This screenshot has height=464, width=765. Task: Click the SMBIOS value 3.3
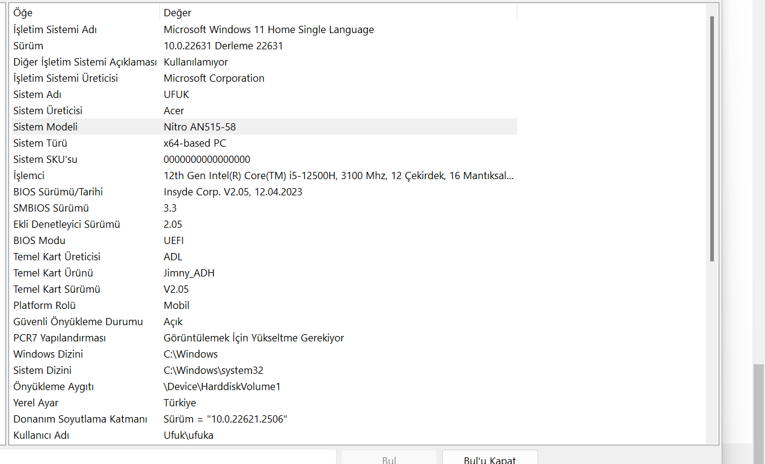[x=170, y=208]
